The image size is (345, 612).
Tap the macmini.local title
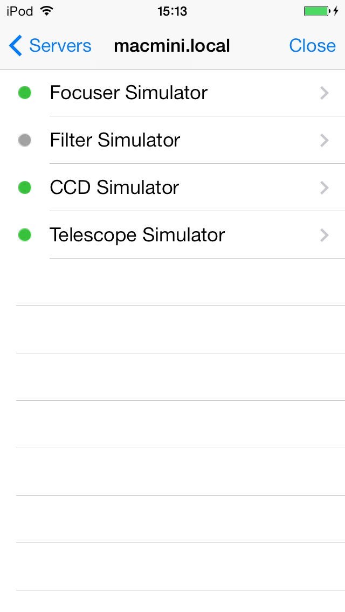[x=172, y=46]
